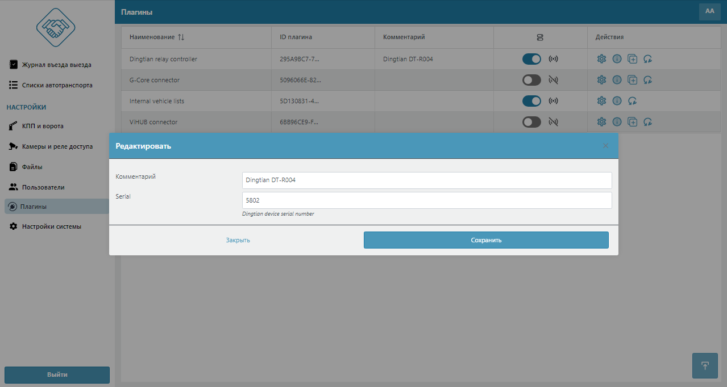Enable the G-Core connector toggle
727x387 pixels.
tap(531, 80)
